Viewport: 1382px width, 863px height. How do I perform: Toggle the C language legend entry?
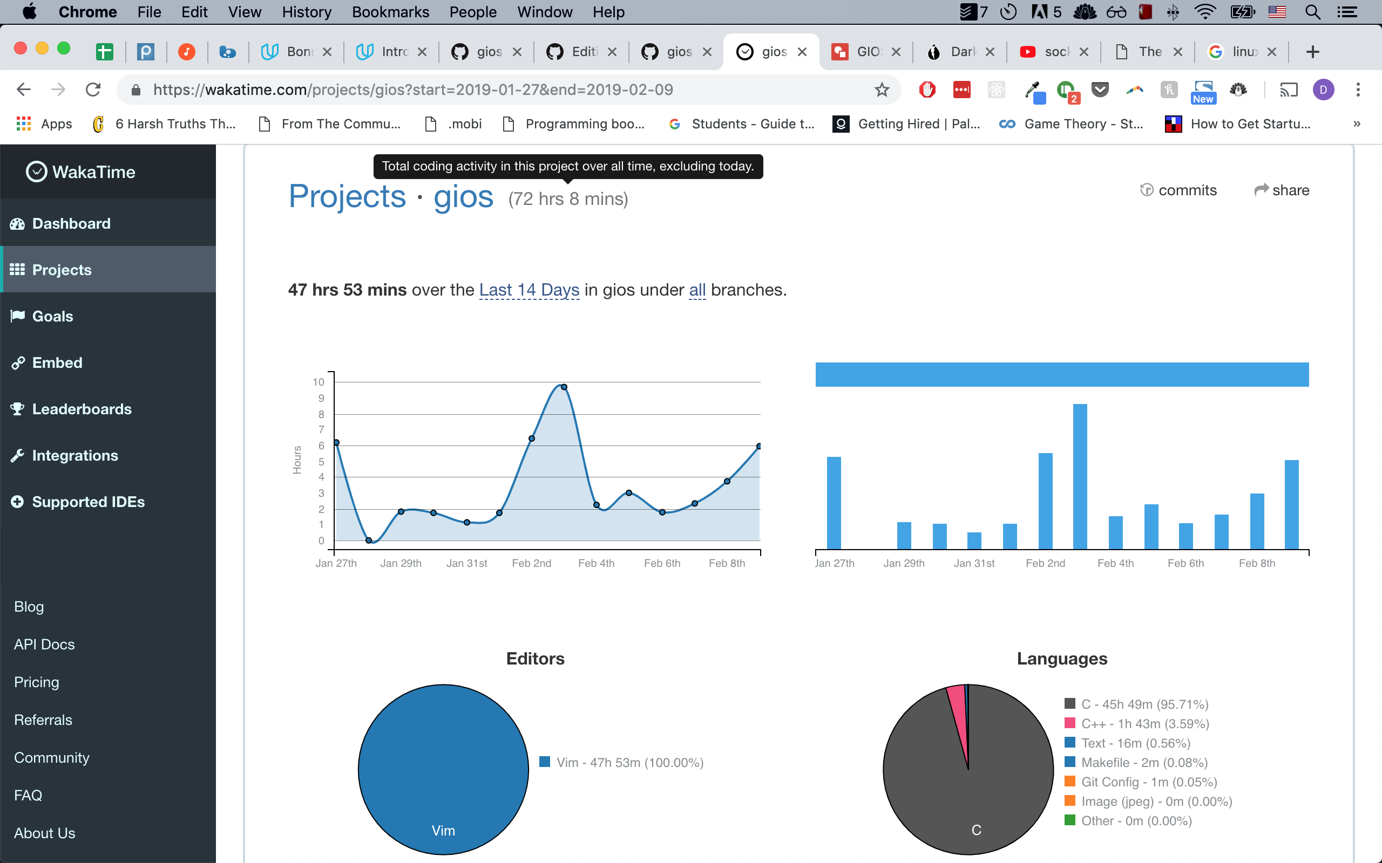pyautogui.click(x=1144, y=704)
